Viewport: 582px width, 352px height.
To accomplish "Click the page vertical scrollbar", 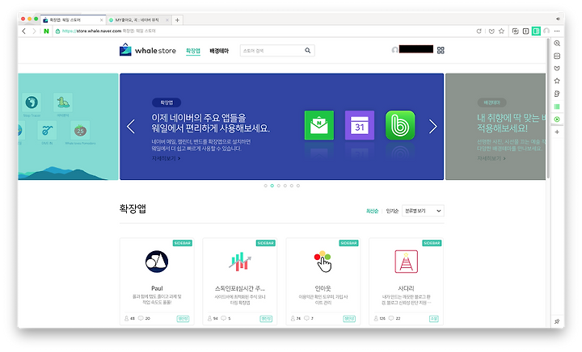I will (x=548, y=109).
